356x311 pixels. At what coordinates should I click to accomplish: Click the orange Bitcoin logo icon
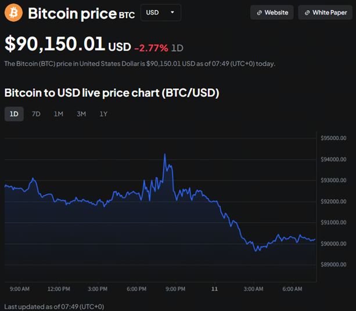pyautogui.click(x=13, y=12)
